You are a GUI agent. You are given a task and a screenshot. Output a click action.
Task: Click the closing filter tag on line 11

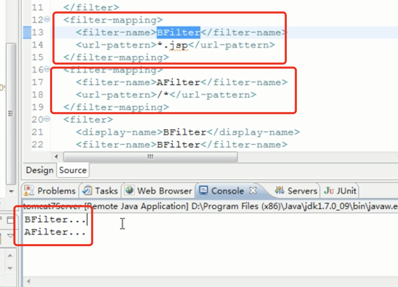coord(91,7)
